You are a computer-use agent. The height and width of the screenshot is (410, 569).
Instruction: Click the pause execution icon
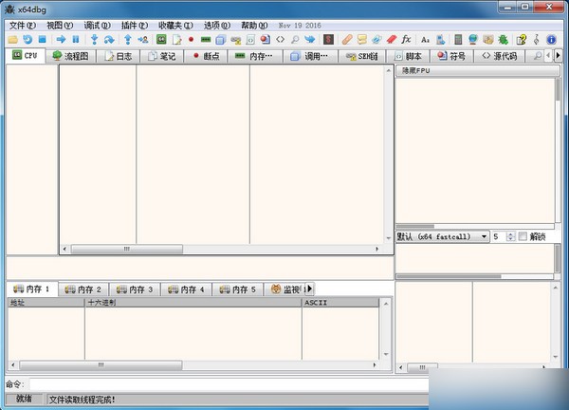(x=75, y=40)
